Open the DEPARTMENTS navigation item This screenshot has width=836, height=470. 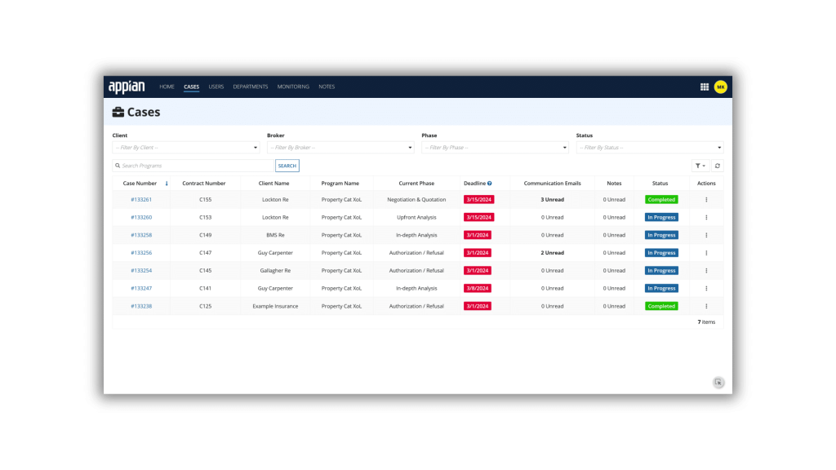click(x=250, y=86)
